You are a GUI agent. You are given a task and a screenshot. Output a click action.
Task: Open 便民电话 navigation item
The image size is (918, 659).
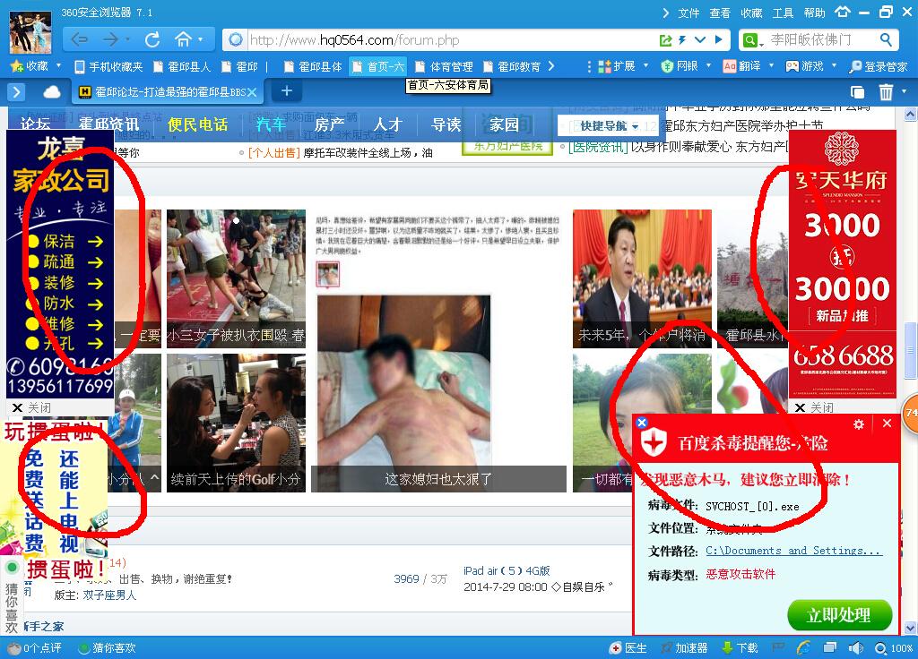(x=197, y=124)
